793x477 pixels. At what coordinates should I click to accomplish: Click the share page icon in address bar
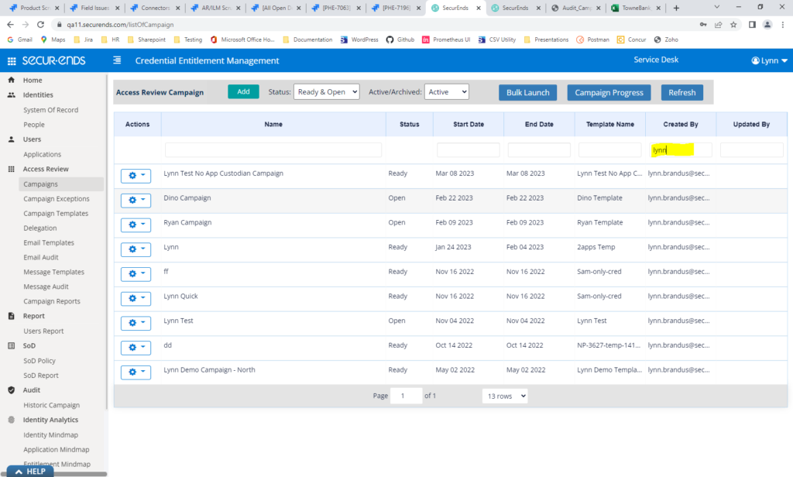coord(718,24)
